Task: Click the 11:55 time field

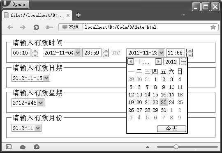Action: (175, 53)
